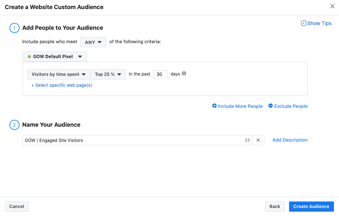
Task: Open the Top 25 % percentile dropdown
Action: coord(108,74)
